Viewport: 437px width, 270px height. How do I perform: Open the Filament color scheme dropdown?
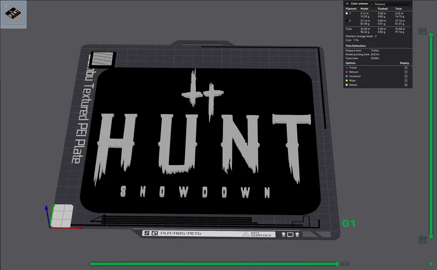click(x=389, y=3)
